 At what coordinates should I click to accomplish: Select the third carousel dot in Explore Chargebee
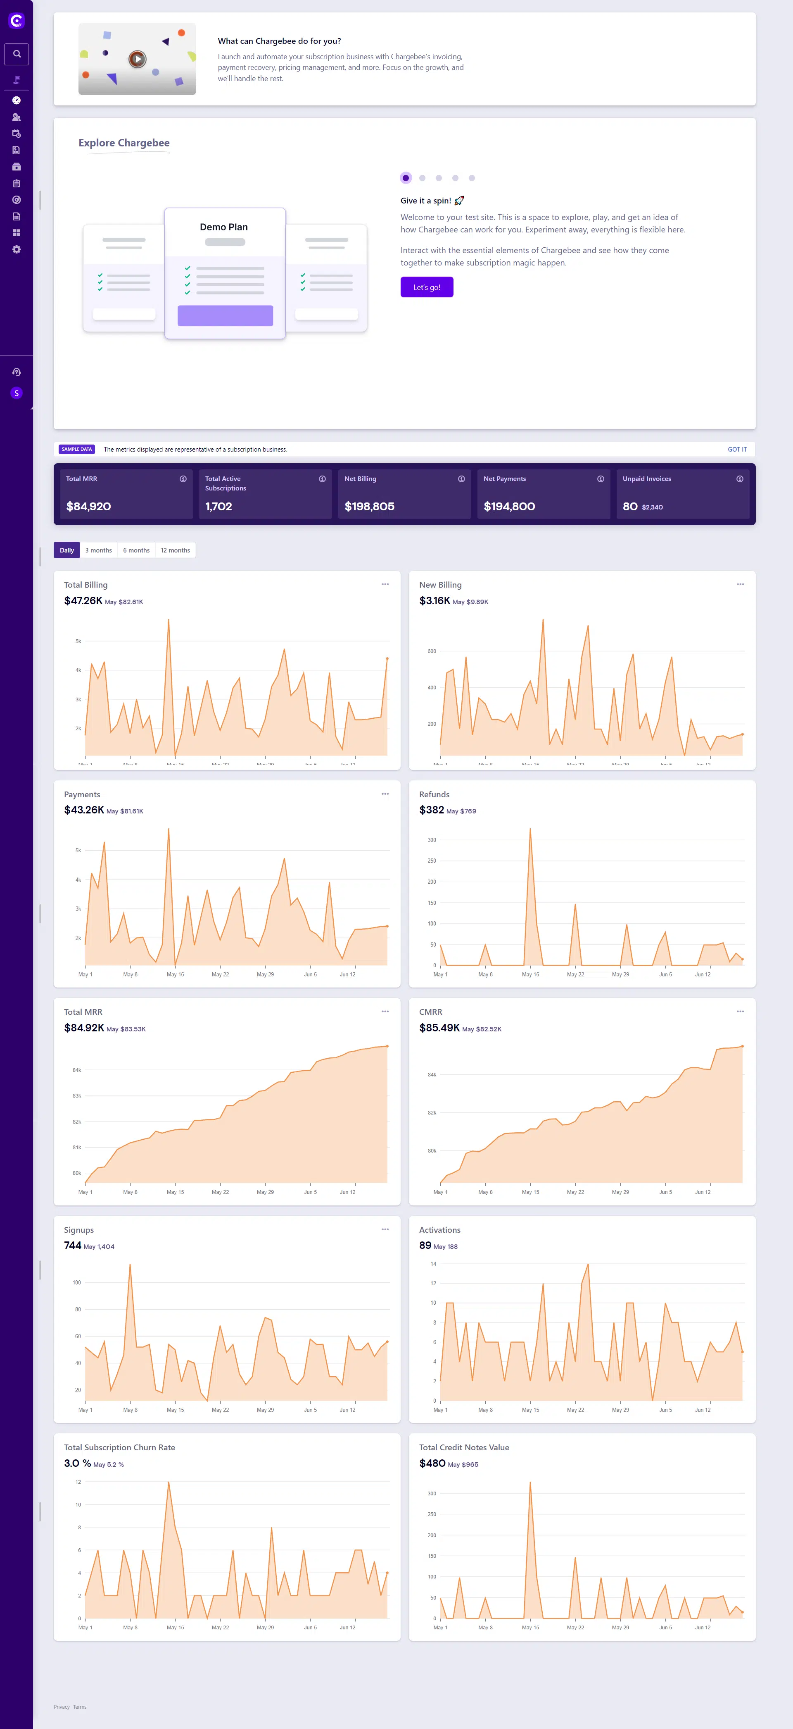coord(438,178)
